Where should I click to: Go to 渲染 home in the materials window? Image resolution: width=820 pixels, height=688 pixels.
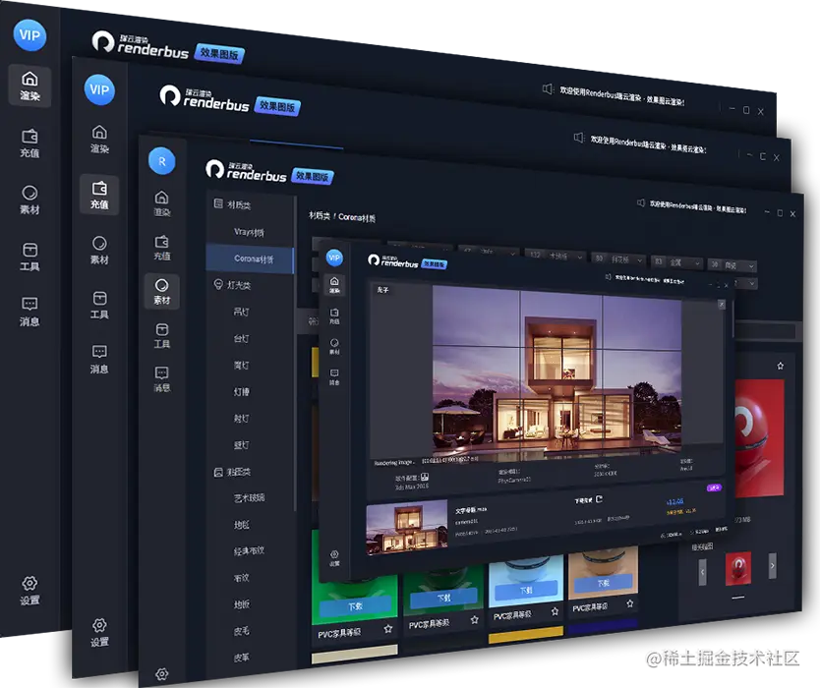point(161,203)
